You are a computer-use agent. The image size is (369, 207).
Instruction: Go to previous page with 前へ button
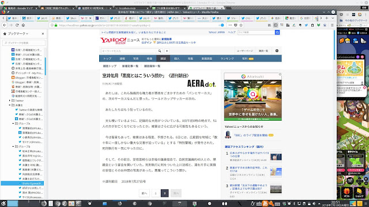point(144,193)
